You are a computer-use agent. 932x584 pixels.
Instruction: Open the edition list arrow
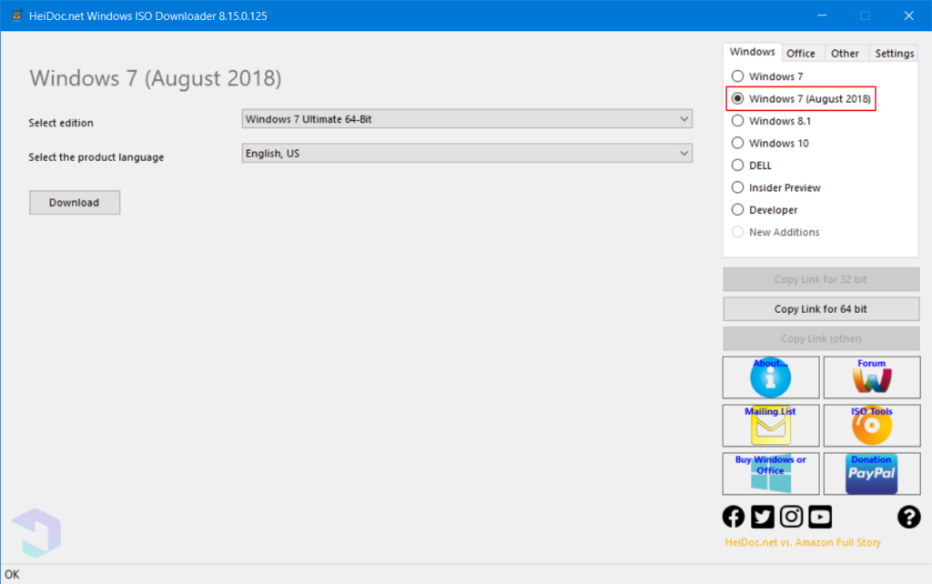(683, 118)
